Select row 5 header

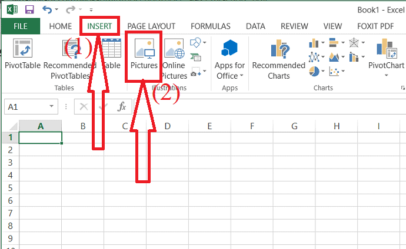[x=9, y=188]
